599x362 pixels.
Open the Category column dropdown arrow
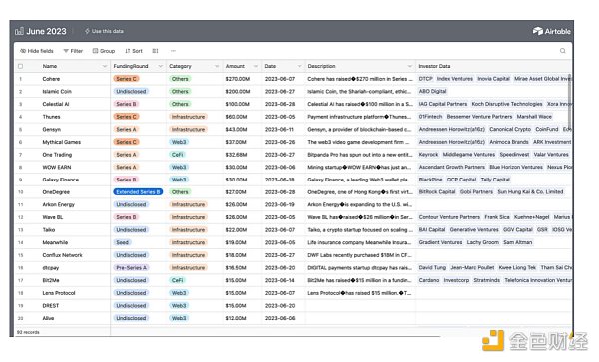click(217, 66)
